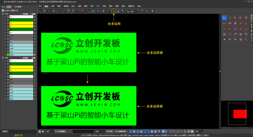Click the blue grid array icon in top toolbar
Viewport: 253px width, 137px height.
[93, 11]
